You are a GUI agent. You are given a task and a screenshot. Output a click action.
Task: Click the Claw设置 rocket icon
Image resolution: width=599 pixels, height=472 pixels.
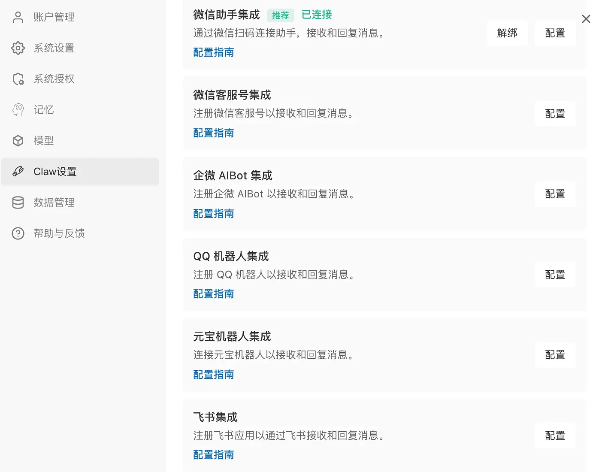pos(18,172)
